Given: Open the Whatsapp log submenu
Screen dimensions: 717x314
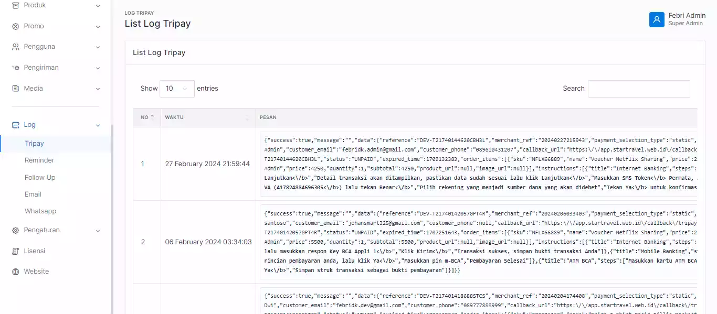Looking at the screenshot, I should (x=40, y=211).
